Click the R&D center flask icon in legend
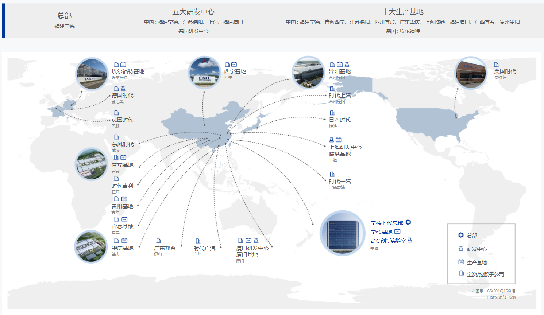The height and width of the screenshot is (315, 544). tap(461, 249)
